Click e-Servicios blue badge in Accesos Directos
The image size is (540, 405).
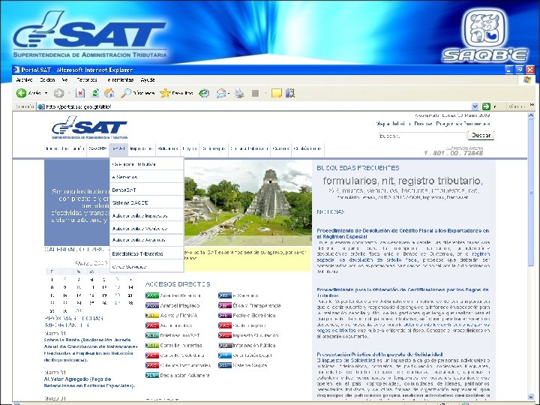[225, 295]
